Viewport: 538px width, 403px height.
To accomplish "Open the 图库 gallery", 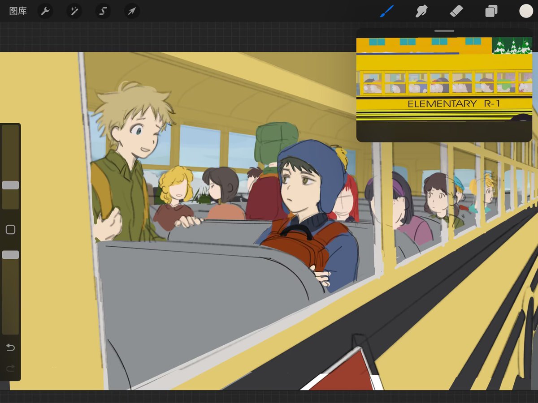I will coord(18,11).
